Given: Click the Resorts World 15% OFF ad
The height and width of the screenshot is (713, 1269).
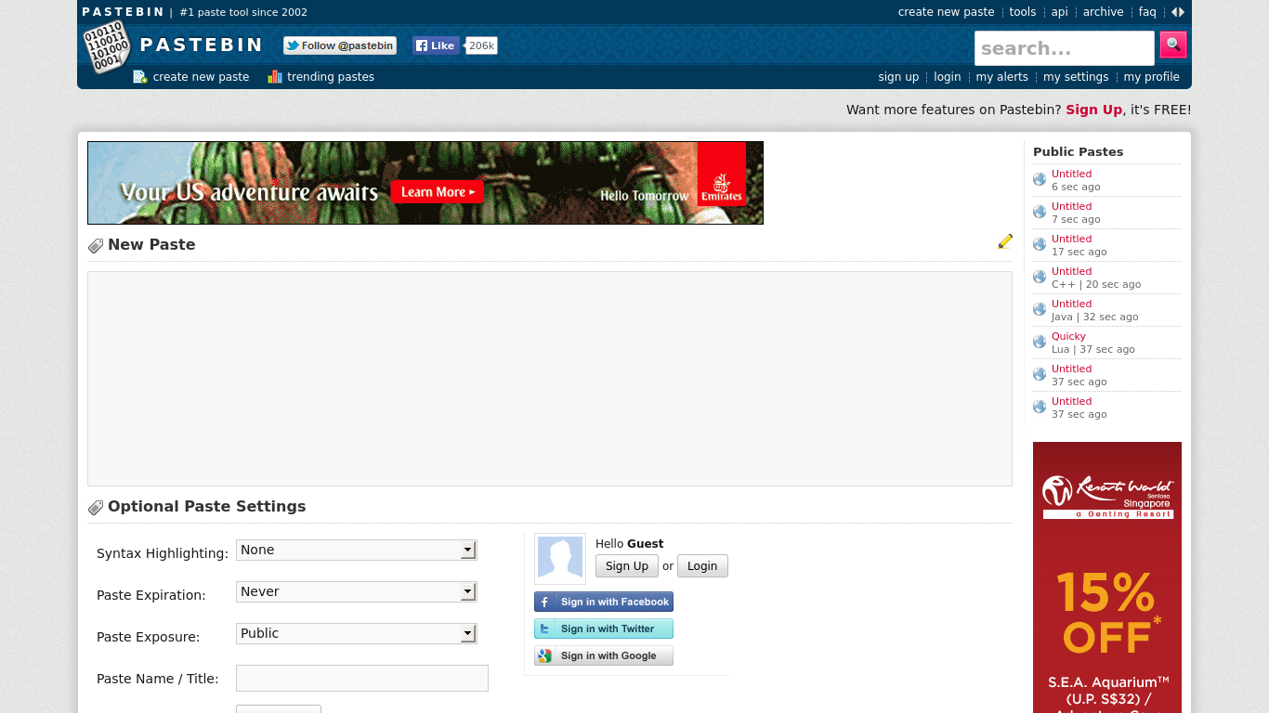Looking at the screenshot, I should tap(1107, 577).
